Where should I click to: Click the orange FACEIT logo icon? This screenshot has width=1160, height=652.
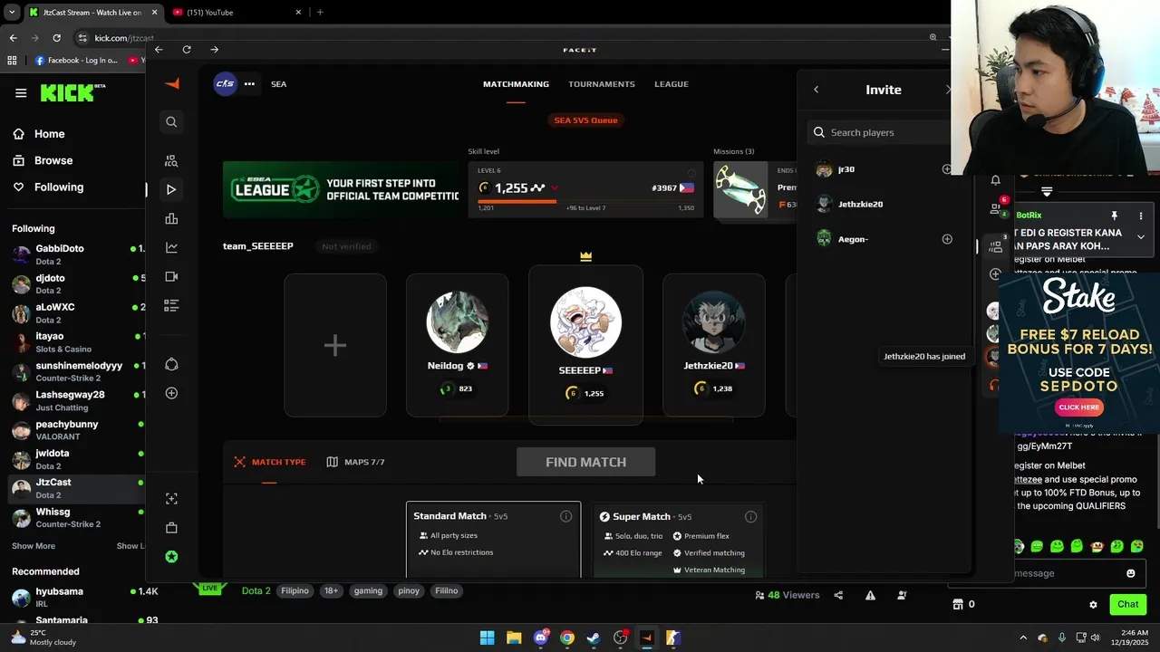tap(171, 83)
